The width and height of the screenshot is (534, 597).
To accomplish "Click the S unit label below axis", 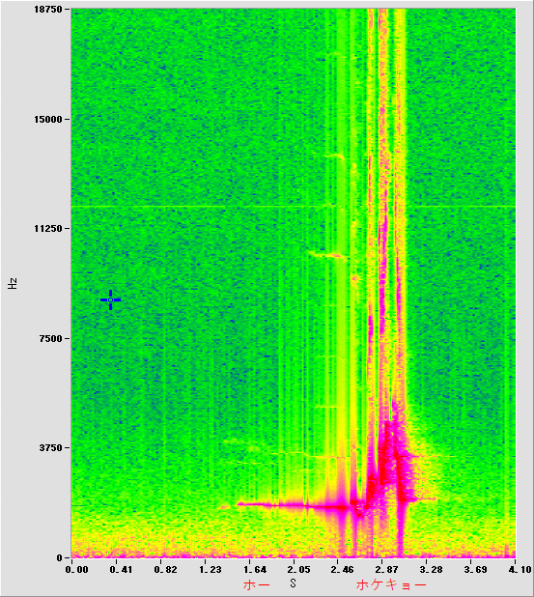I will [293, 583].
